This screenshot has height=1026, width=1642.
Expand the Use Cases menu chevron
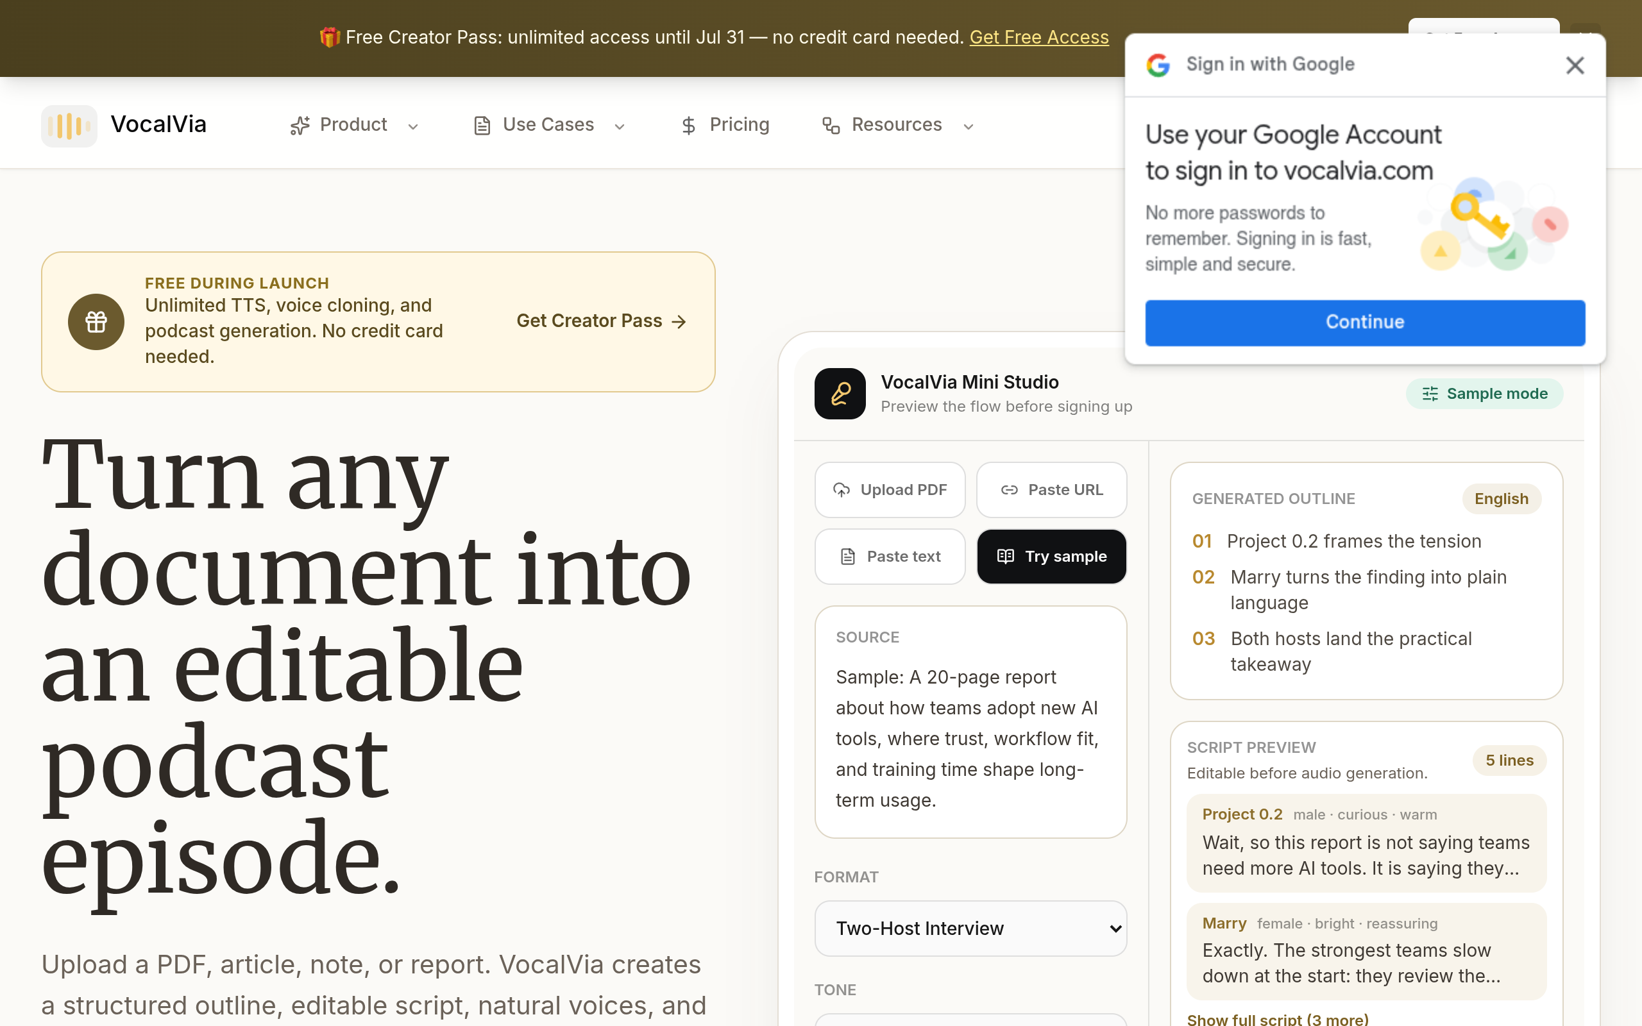(620, 127)
